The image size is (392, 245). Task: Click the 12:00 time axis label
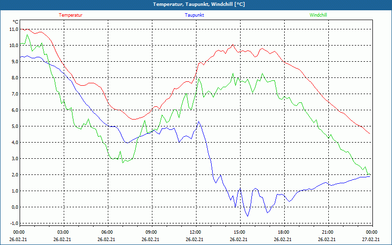click(x=196, y=232)
